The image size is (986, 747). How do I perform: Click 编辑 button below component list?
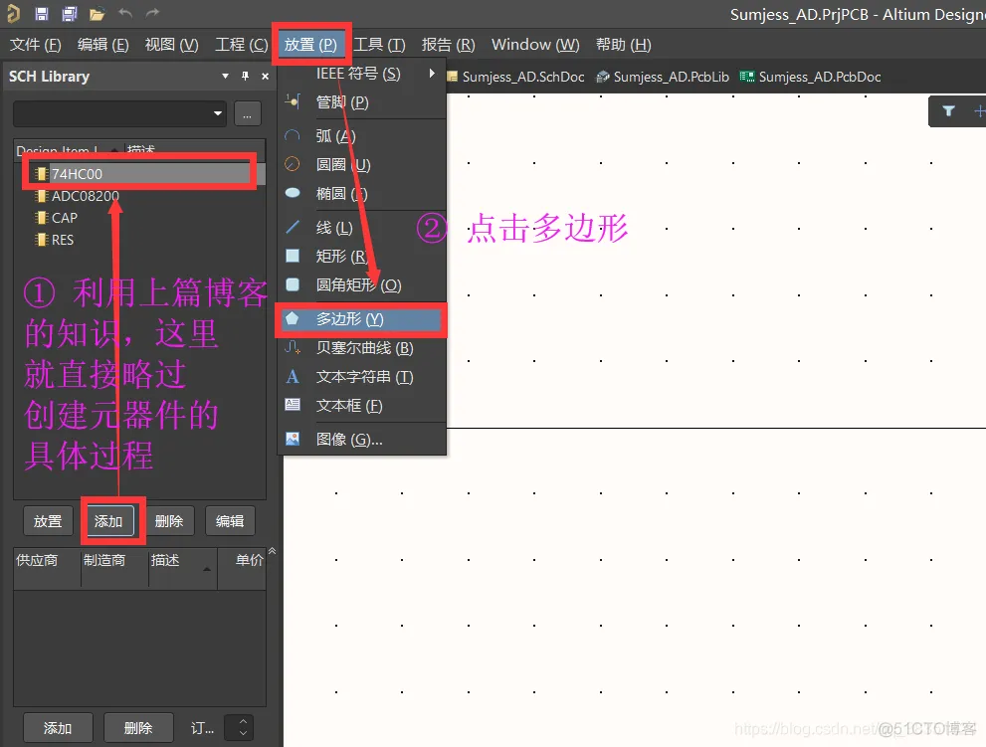[x=230, y=521]
